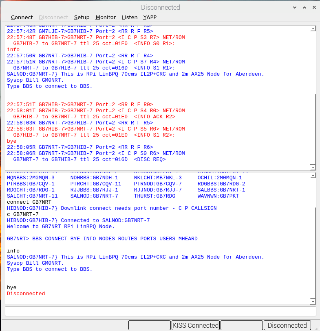Open the YAPP file transfer menu
This screenshot has width=320, height=331.
[150, 17]
